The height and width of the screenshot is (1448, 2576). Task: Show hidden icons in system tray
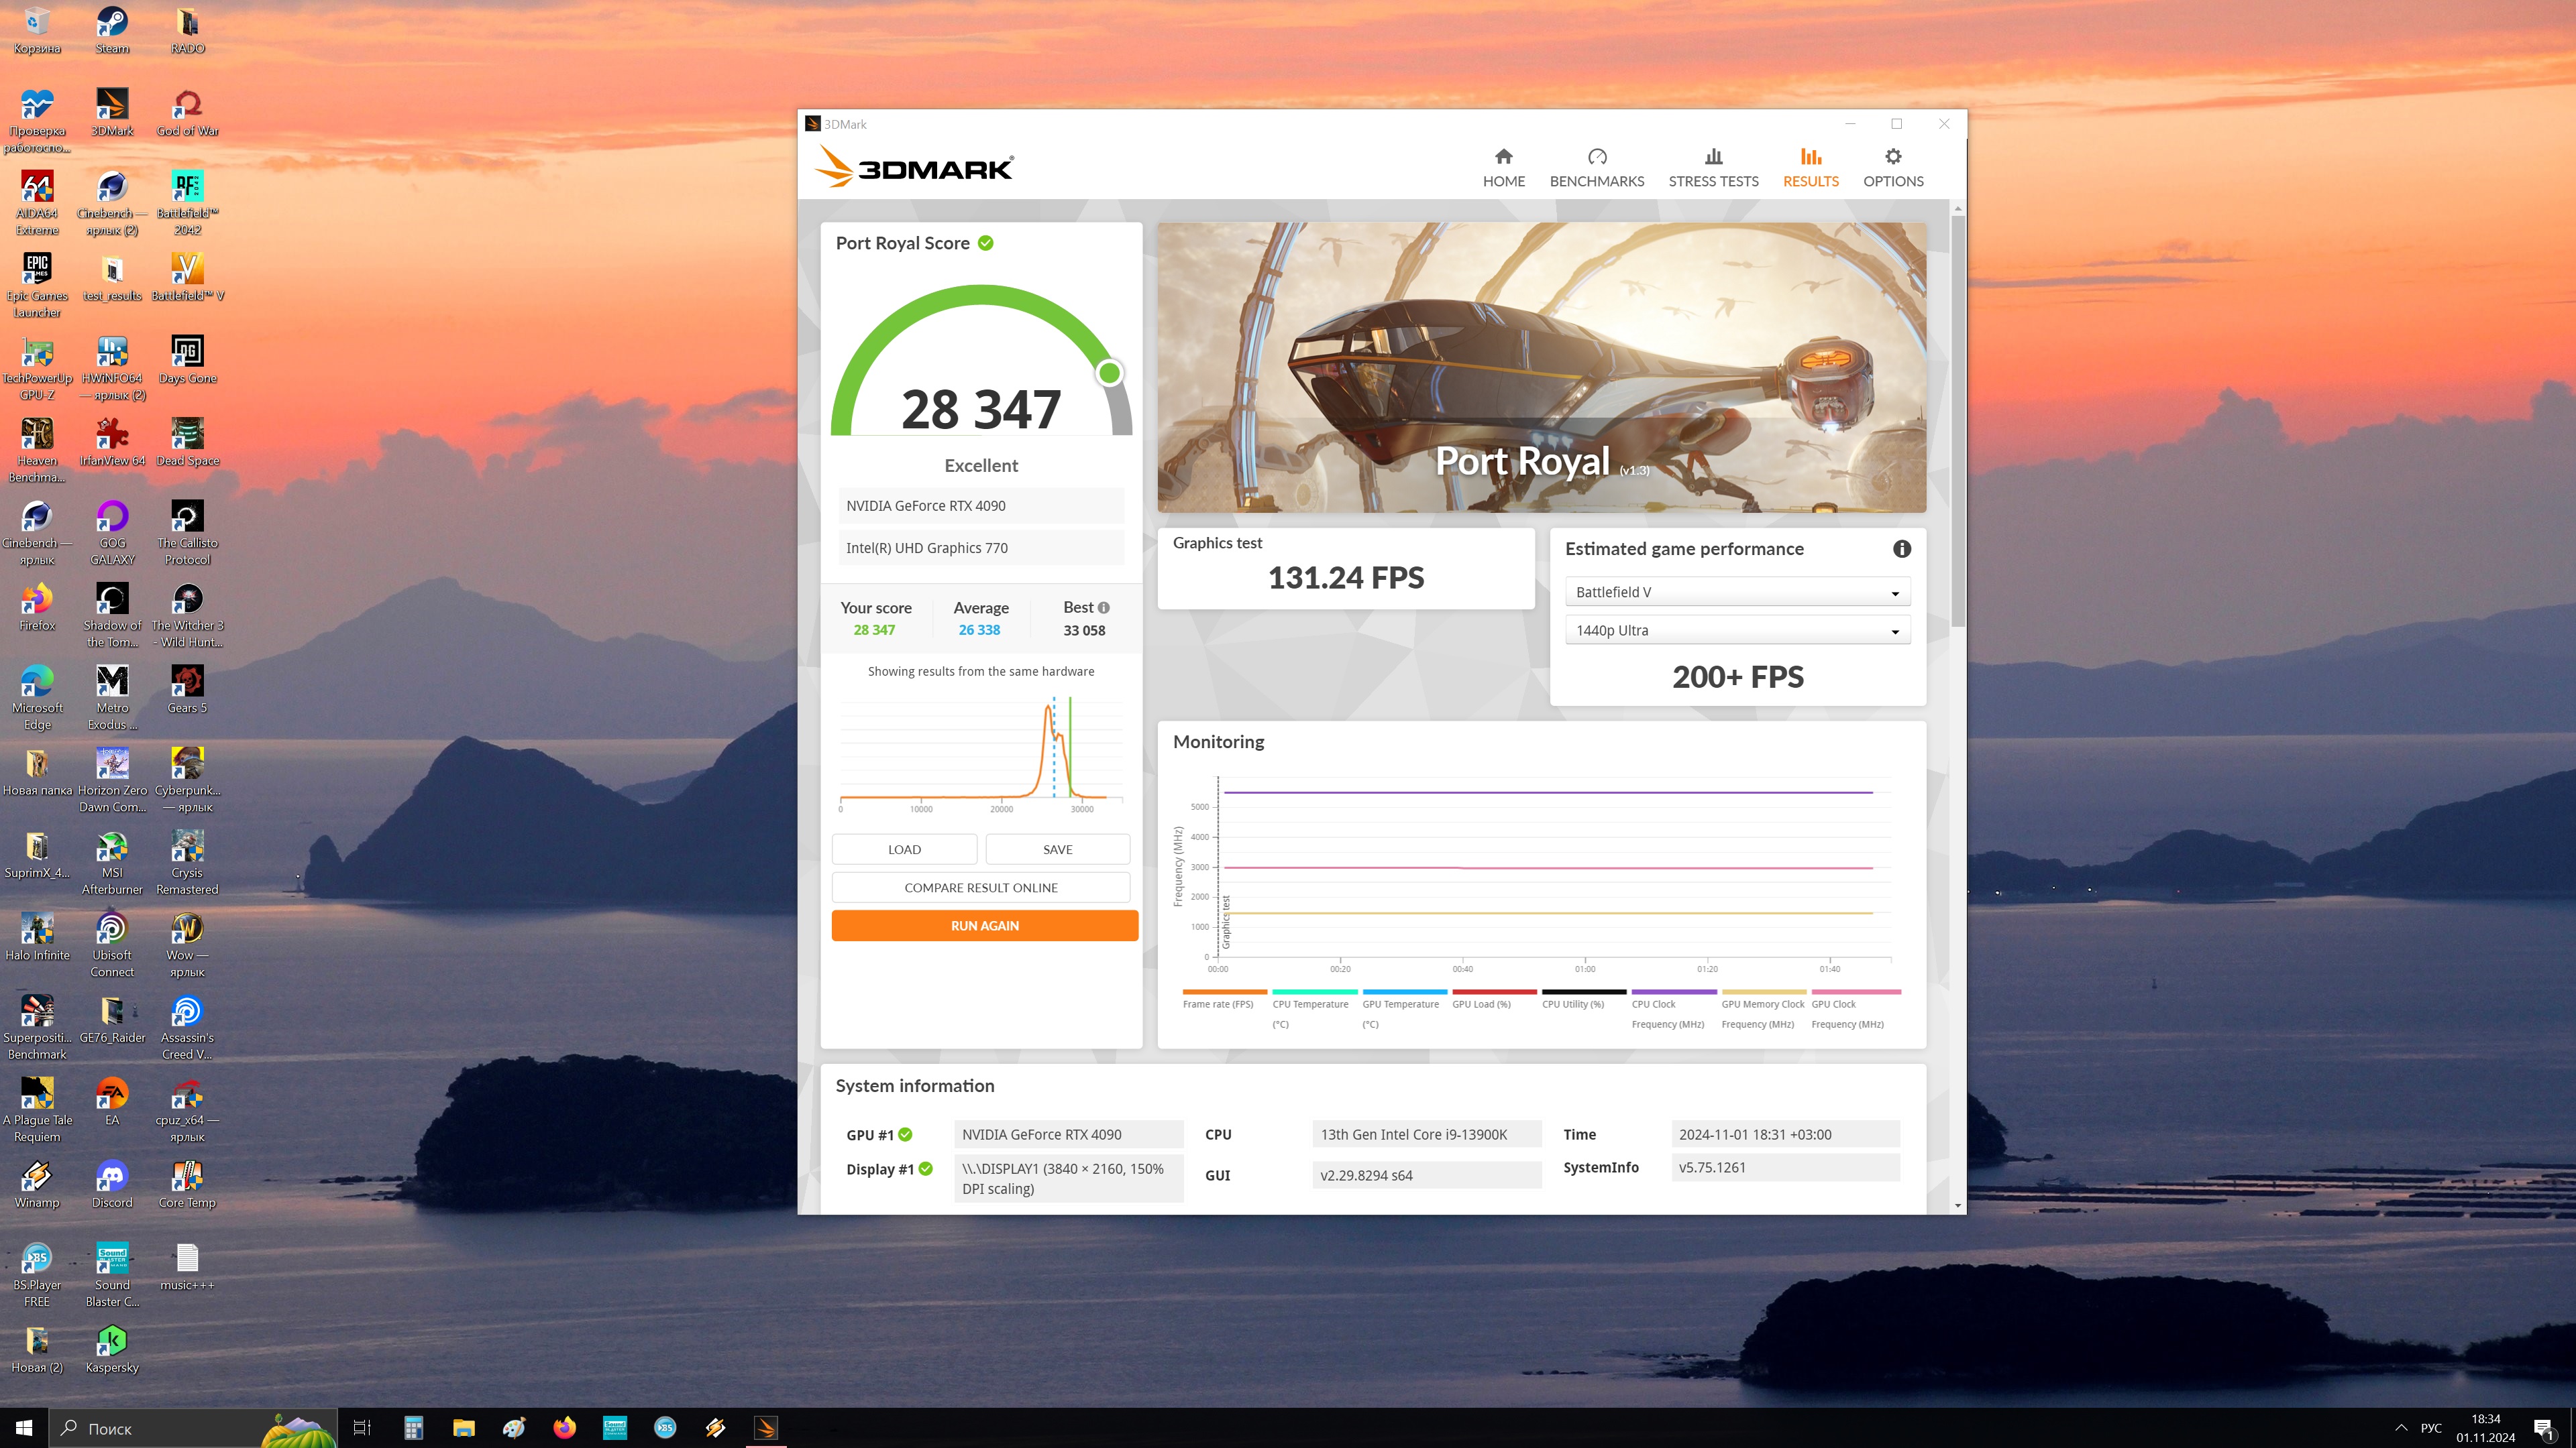click(x=2401, y=1428)
